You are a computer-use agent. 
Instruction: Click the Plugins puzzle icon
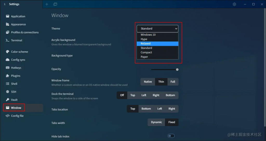coord(8,76)
